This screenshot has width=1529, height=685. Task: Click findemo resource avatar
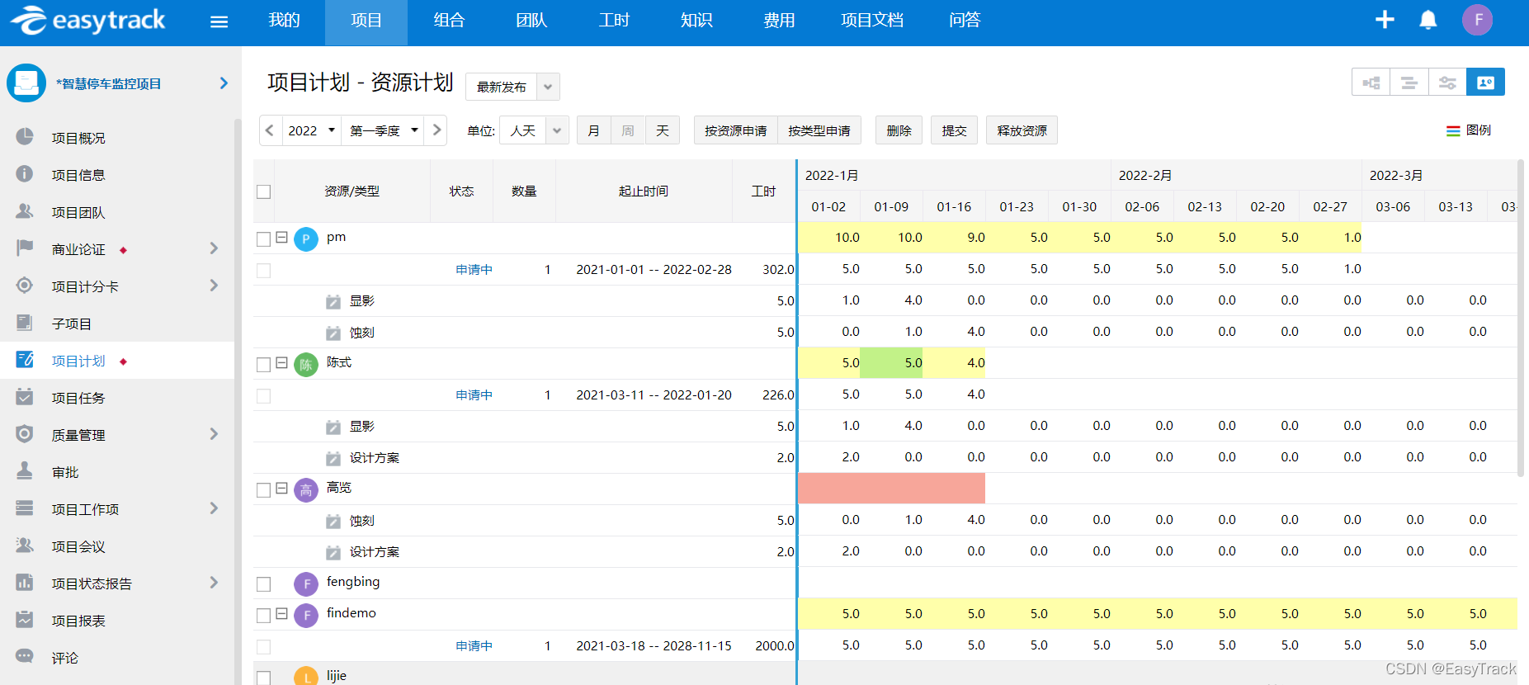306,616
